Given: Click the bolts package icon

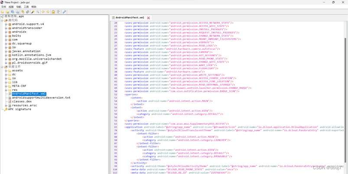Looking at the screenshot, I should coord(10,36).
